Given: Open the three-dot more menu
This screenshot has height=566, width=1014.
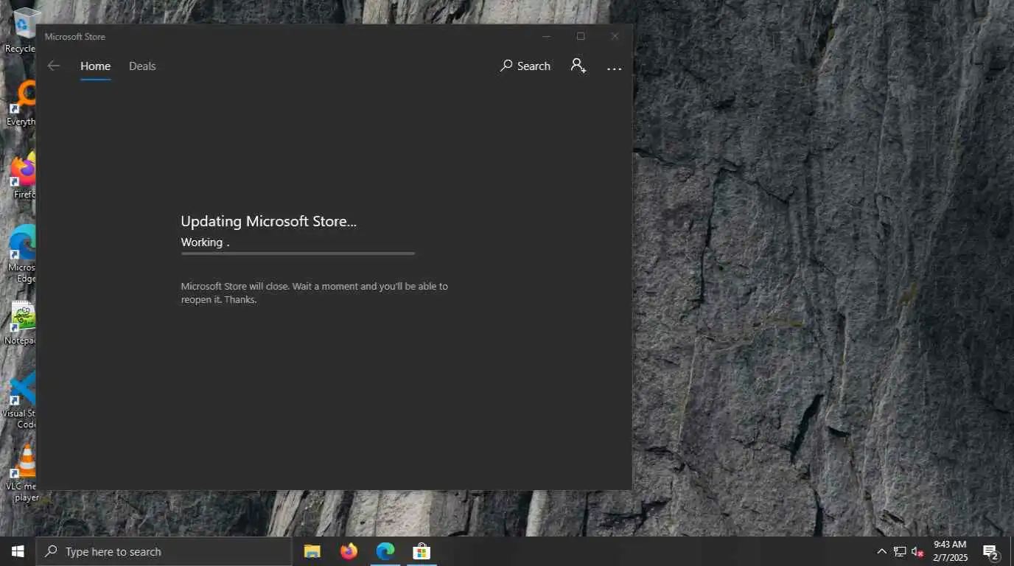Looking at the screenshot, I should [x=615, y=69].
